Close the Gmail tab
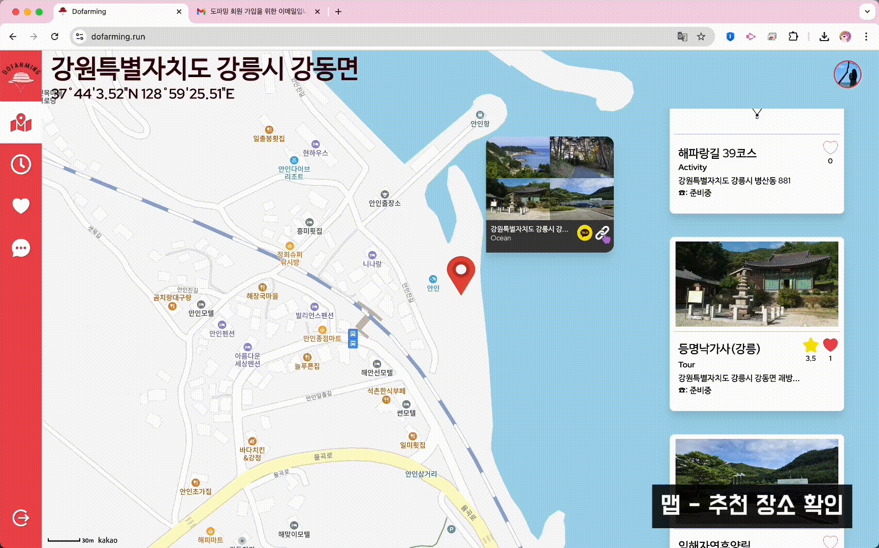Screen dimensions: 879x548 pyautogui.click(x=317, y=11)
